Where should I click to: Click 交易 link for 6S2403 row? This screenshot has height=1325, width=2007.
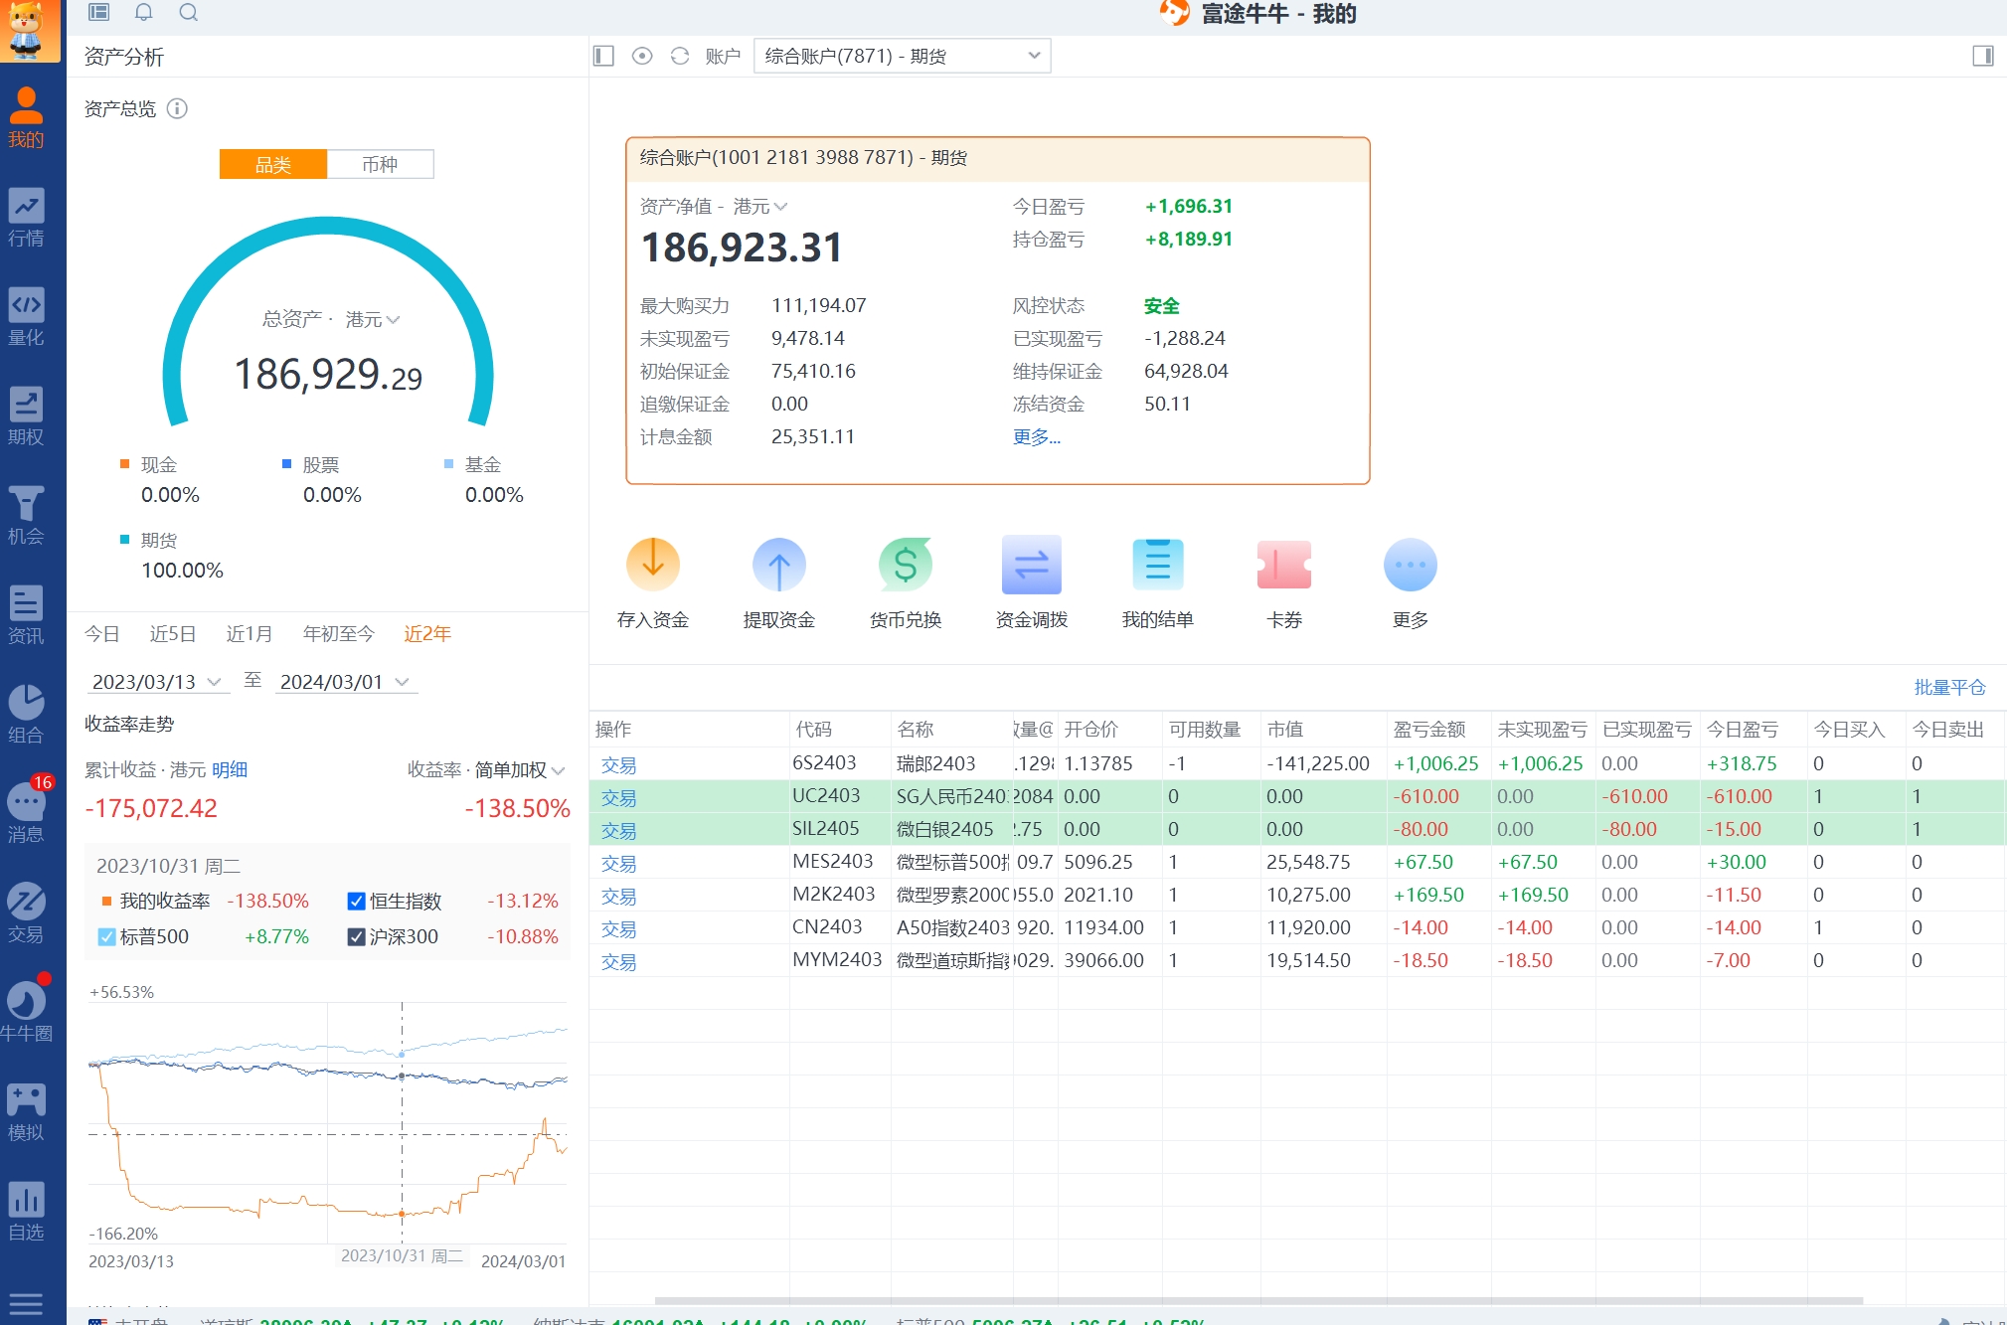click(x=618, y=764)
